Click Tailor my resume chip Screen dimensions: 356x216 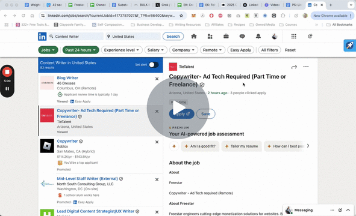tap(242, 146)
